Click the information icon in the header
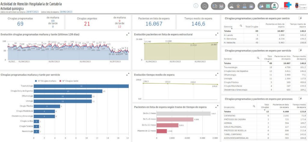Screen dimensions: 308x142 click(x=196, y=6)
